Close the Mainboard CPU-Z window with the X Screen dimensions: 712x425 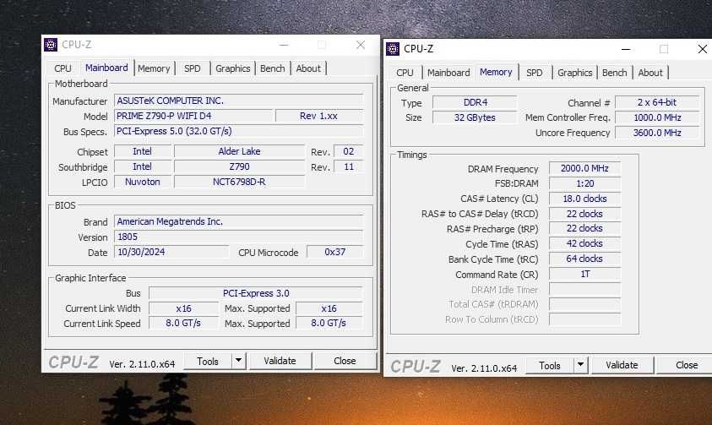(x=361, y=45)
